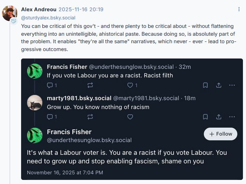Screen dimensions: 246x184
Task: Click the badge icon below Alex's avatar
Action: click(14, 21)
